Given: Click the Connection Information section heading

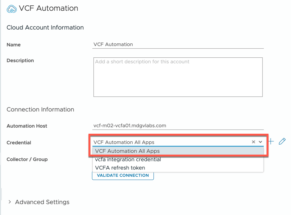Looking at the screenshot, I should click(x=40, y=109).
